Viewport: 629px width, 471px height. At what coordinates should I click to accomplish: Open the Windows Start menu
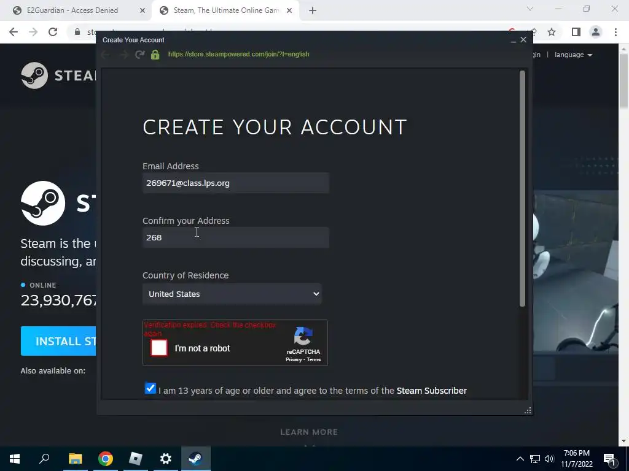click(15, 459)
